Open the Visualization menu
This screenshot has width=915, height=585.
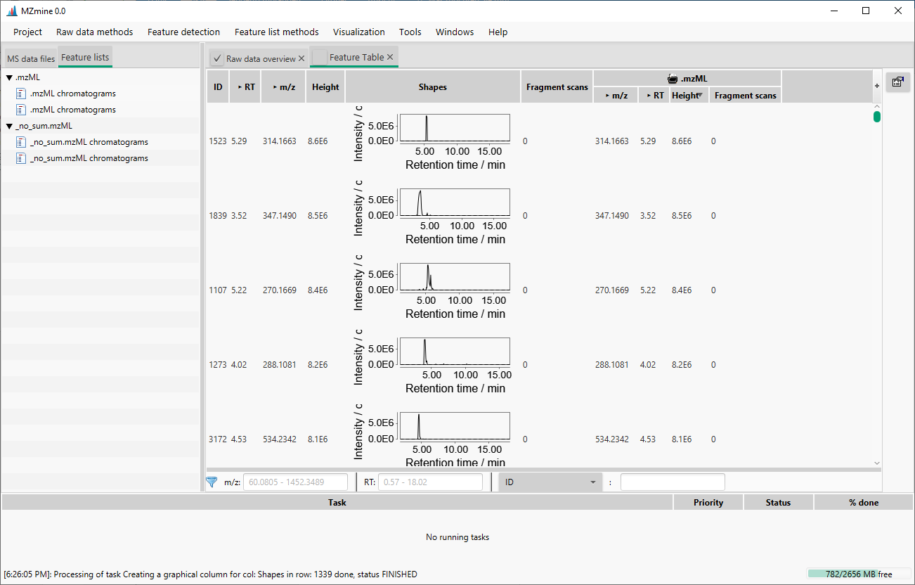tap(358, 32)
